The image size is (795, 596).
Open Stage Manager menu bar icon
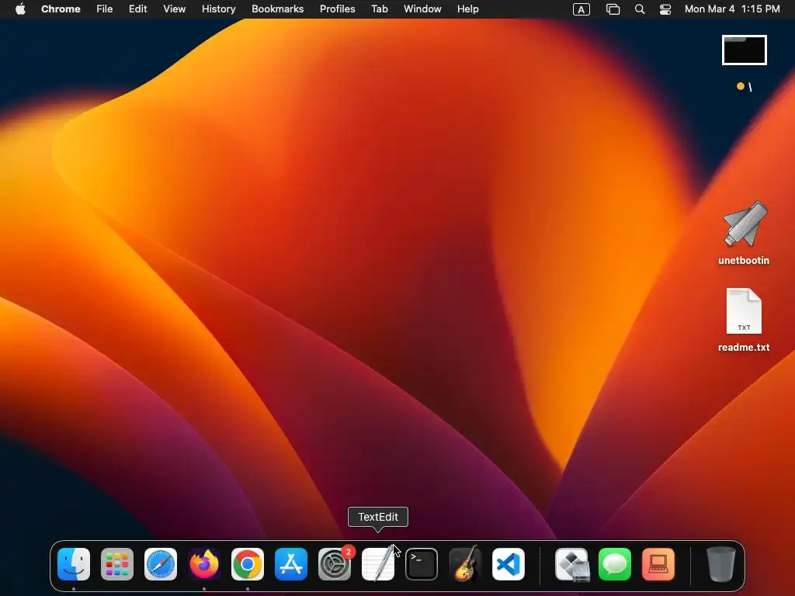613,9
